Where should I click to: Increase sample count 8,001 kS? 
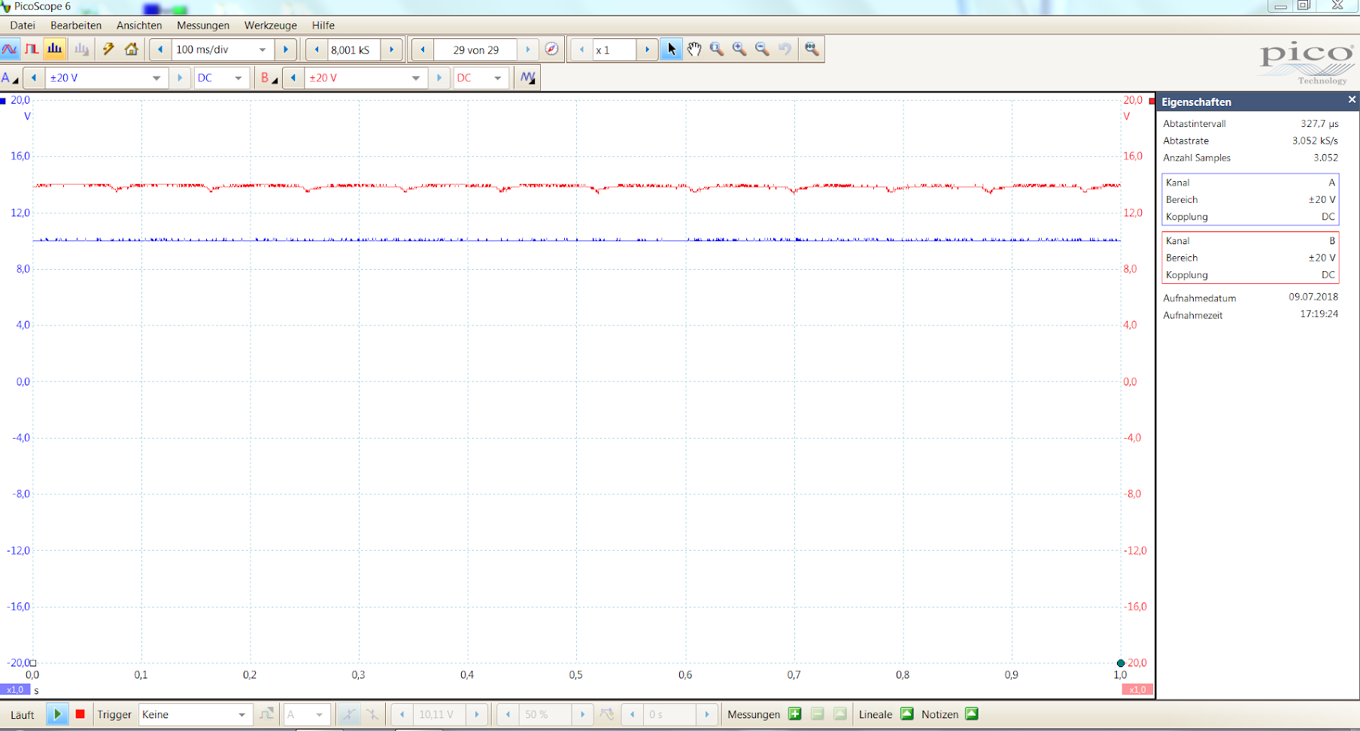pyautogui.click(x=392, y=50)
